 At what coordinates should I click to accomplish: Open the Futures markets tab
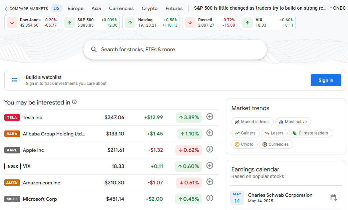pos(174,8)
